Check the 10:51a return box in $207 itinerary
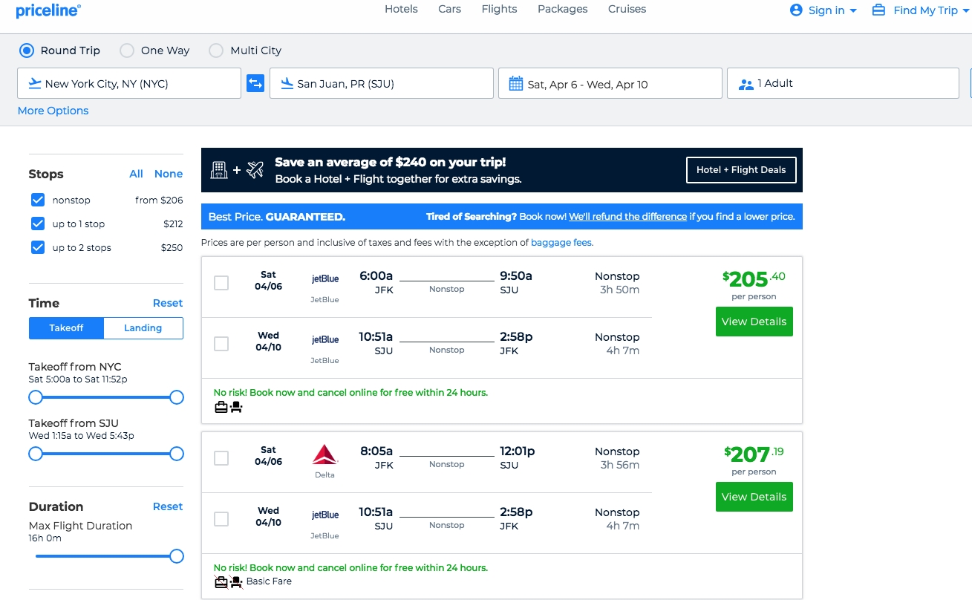972x600 pixels. point(221,519)
